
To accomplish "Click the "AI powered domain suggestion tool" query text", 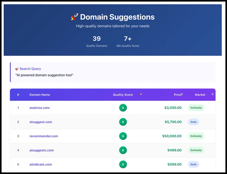I will [x=44, y=75].
